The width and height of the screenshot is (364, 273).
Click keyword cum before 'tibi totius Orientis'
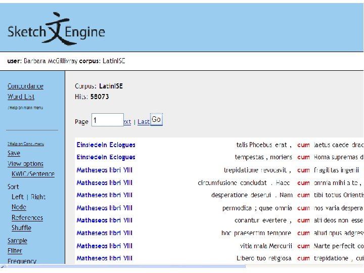click(x=303, y=195)
